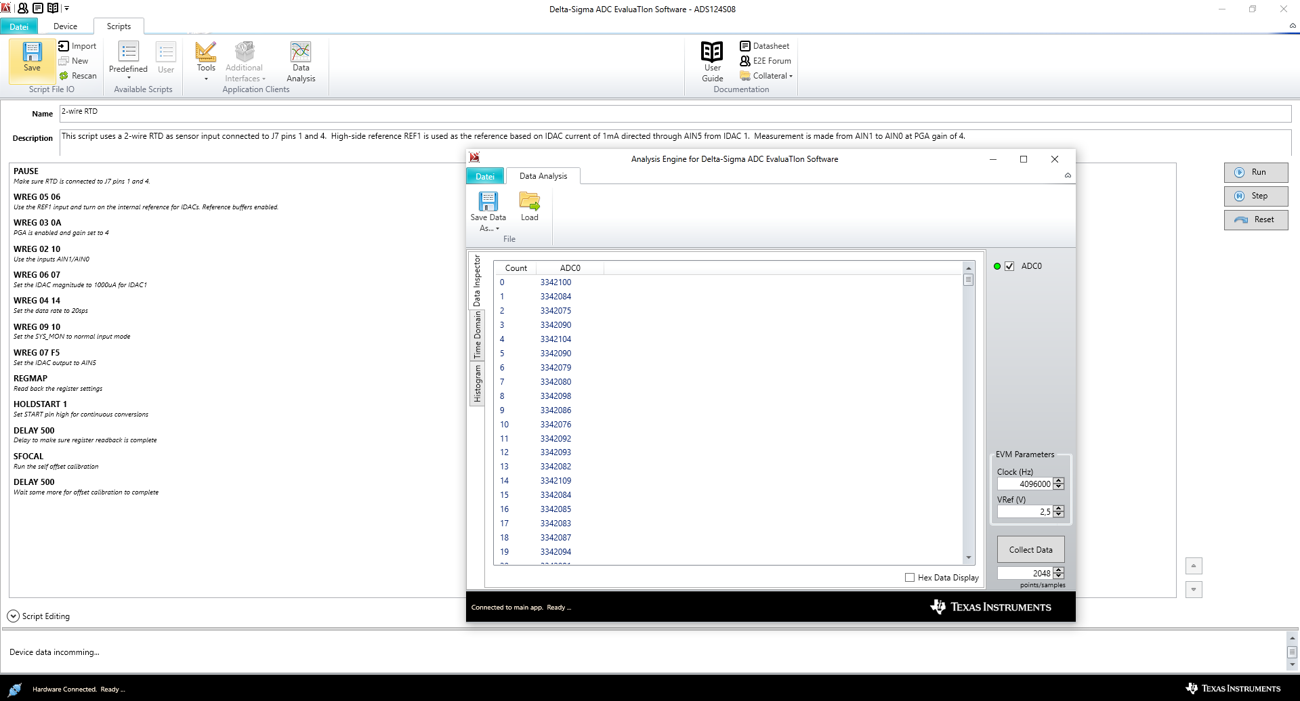Visit the E2E Forum
This screenshot has width=1300, height=701.
coord(765,61)
